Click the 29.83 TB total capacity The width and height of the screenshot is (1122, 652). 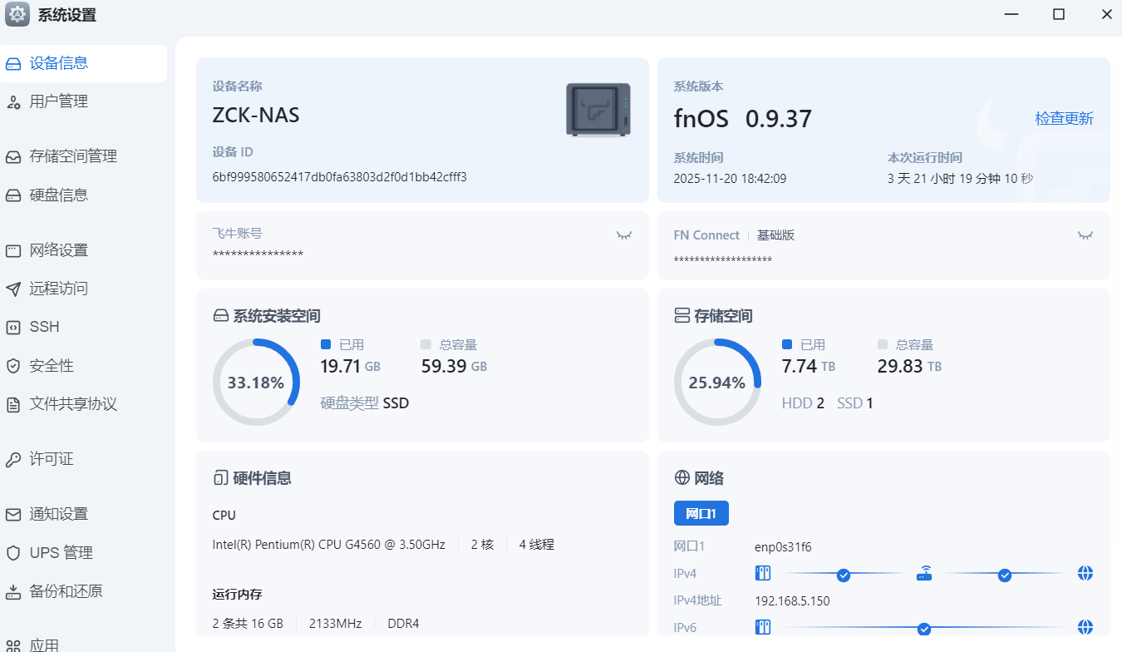click(x=910, y=366)
